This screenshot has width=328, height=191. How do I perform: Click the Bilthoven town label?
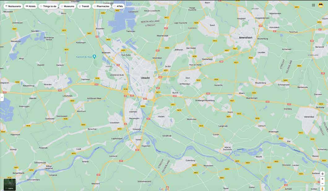click(x=179, y=50)
